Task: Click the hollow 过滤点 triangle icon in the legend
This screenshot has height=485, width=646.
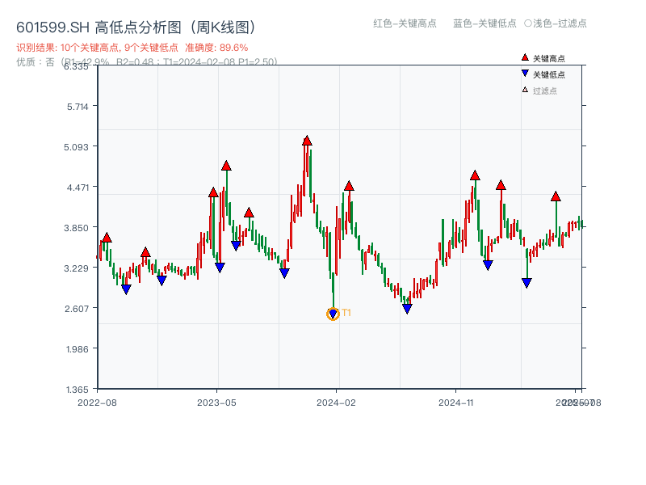Action: click(x=523, y=89)
